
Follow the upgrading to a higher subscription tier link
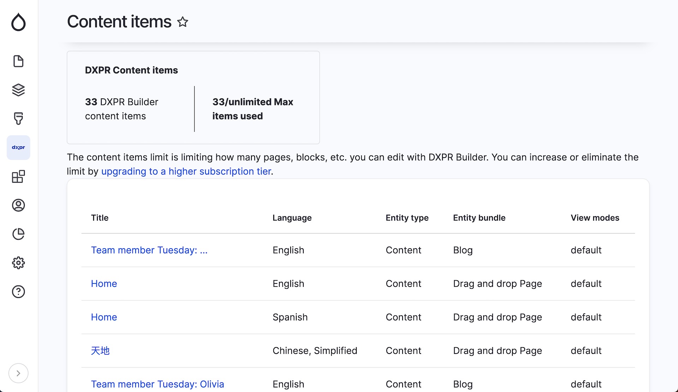(186, 171)
